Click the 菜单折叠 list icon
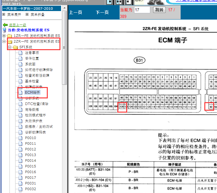This screenshot has width=217, height=193. 27,14
